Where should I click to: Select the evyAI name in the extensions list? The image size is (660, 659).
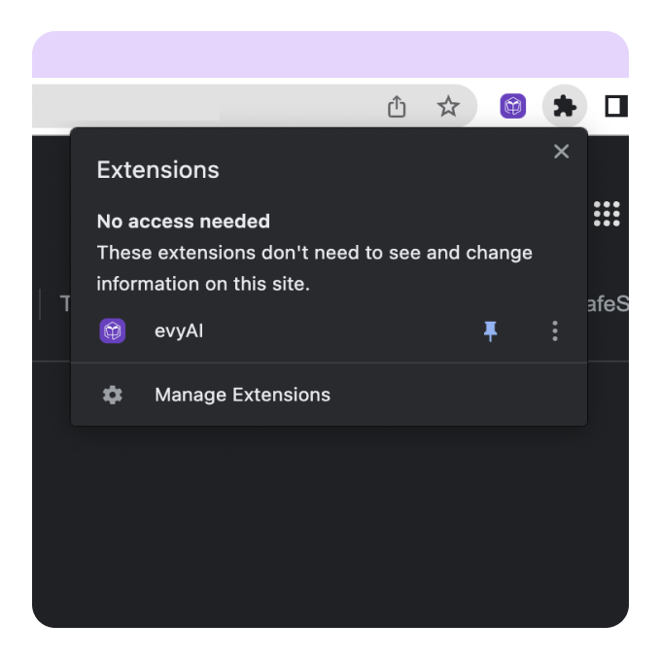click(179, 330)
